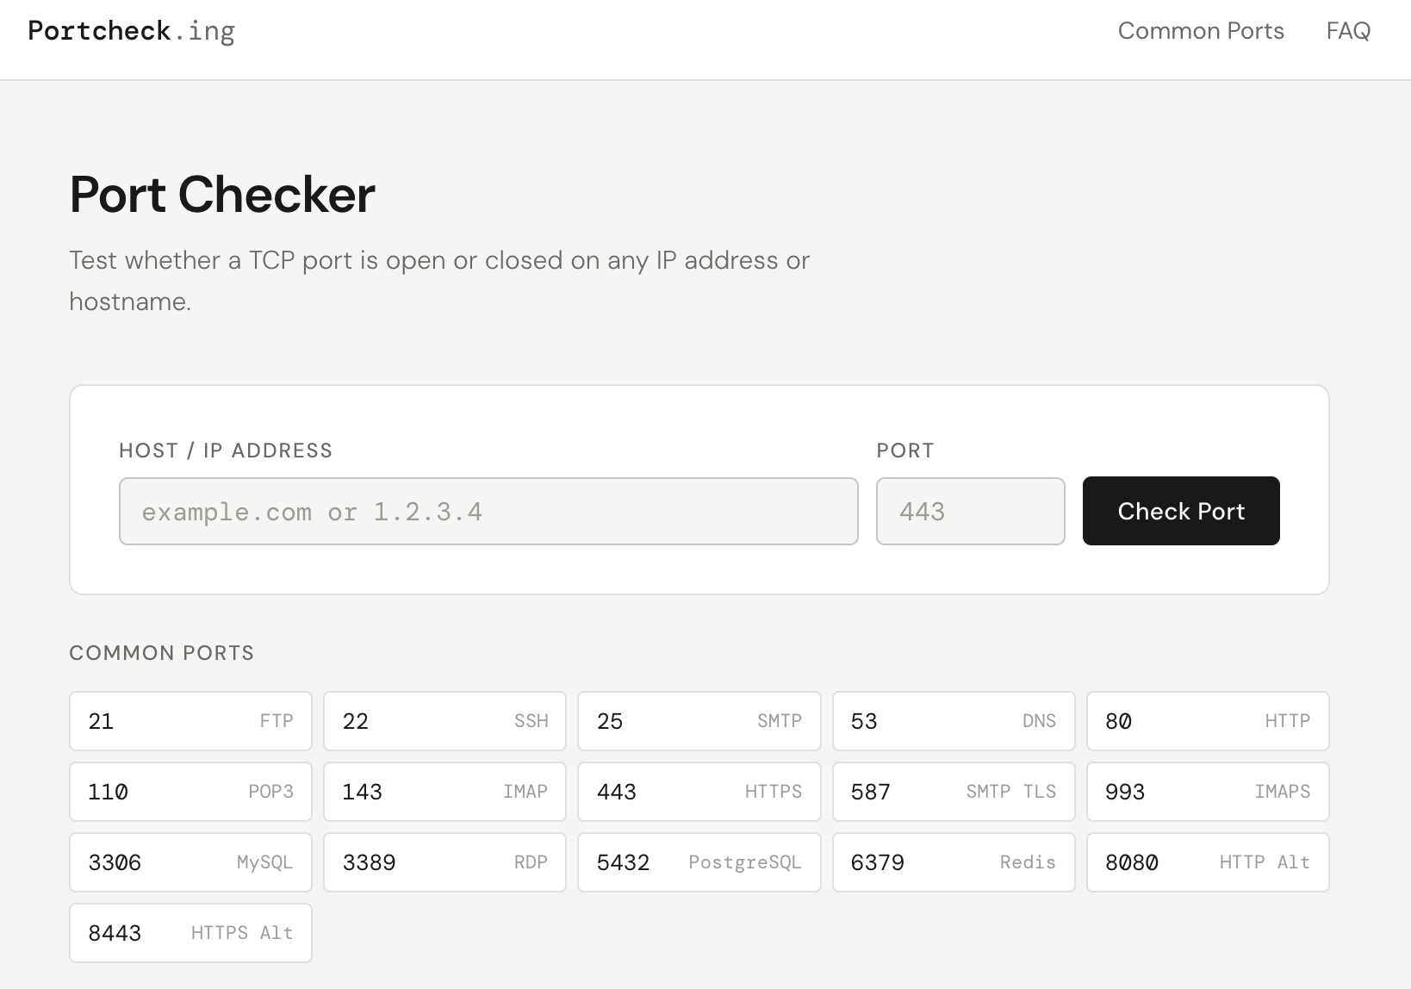This screenshot has height=989, width=1411.
Task: Open the Common Ports nav link
Action: tap(1200, 31)
